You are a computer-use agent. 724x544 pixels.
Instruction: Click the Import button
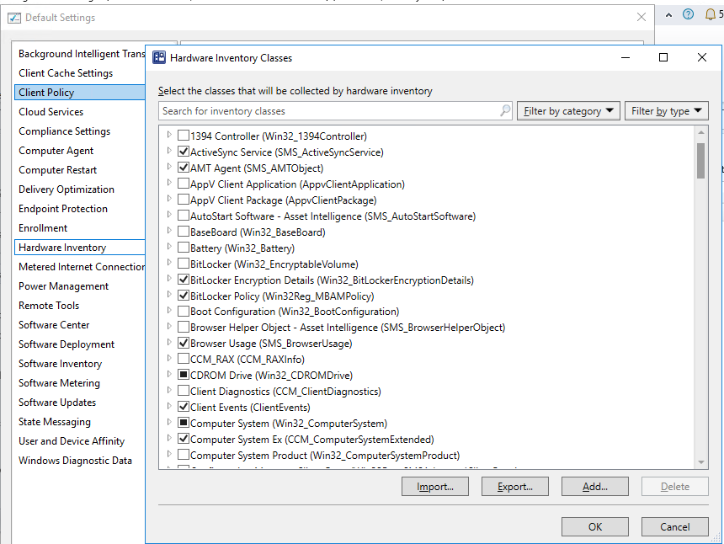434,486
